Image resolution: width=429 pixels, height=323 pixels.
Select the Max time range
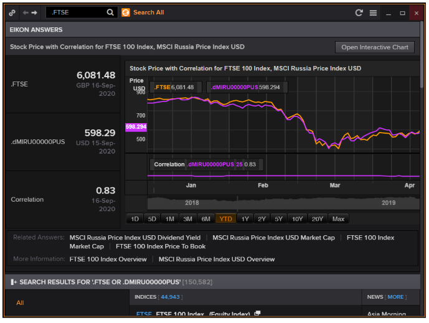(x=339, y=218)
